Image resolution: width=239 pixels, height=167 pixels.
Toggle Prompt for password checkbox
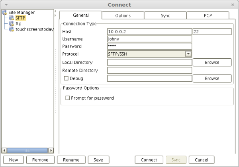(68, 98)
